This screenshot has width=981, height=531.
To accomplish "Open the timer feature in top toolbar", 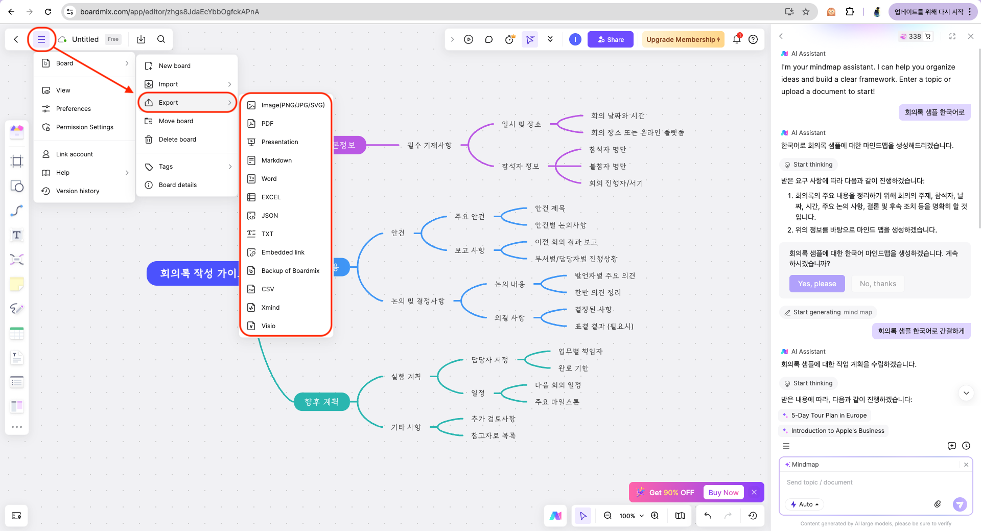I will [509, 39].
